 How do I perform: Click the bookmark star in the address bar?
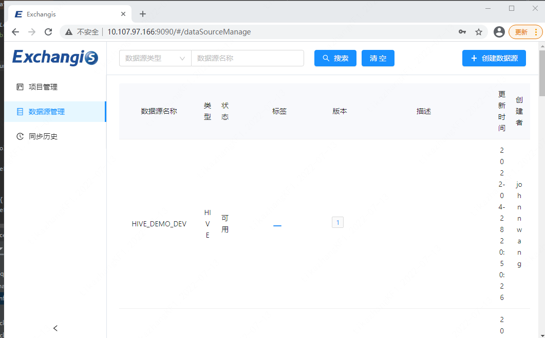click(x=479, y=31)
